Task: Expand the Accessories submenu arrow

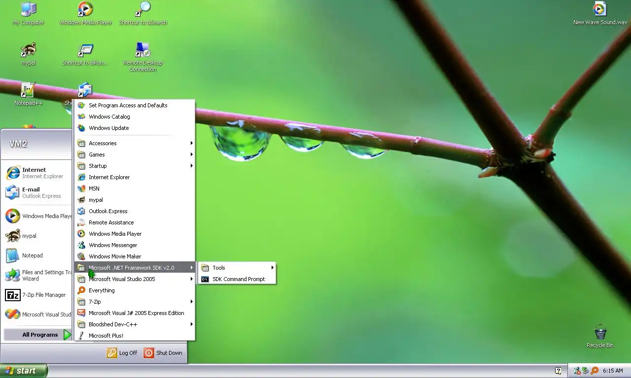Action: pyautogui.click(x=191, y=143)
